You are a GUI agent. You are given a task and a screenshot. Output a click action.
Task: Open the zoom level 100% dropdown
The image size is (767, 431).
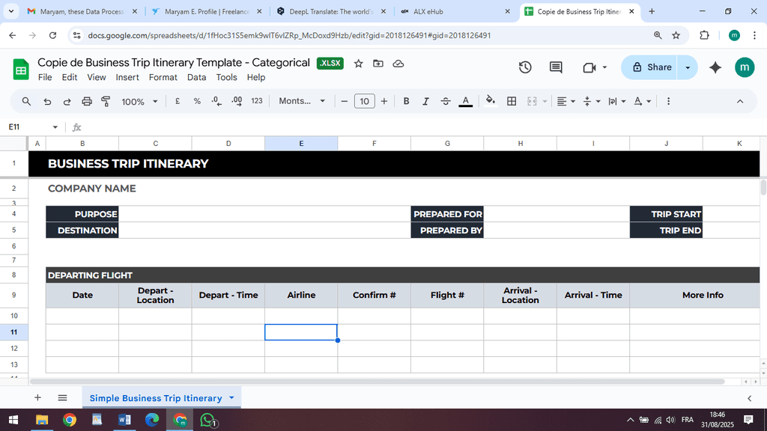click(x=139, y=101)
